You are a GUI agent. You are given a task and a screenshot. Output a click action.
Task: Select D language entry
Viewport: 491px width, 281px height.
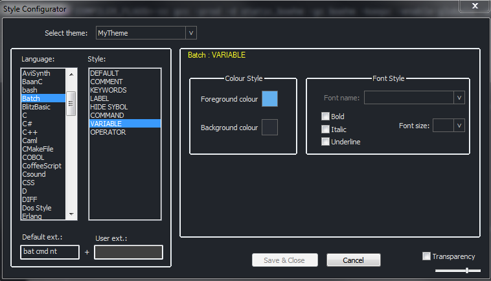[43, 191]
